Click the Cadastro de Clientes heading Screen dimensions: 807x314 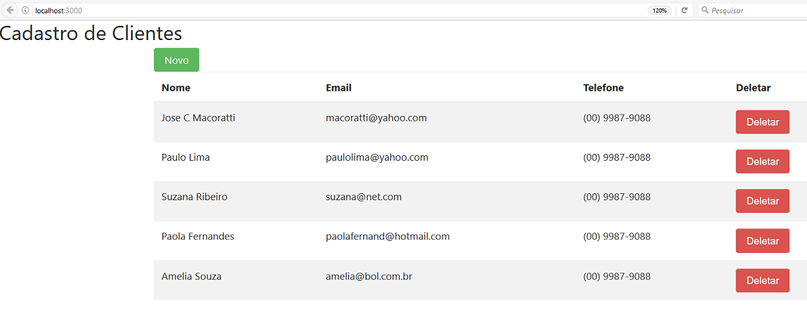coord(91,34)
